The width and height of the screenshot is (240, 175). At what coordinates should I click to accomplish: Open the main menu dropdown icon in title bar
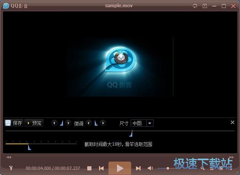point(205,6)
